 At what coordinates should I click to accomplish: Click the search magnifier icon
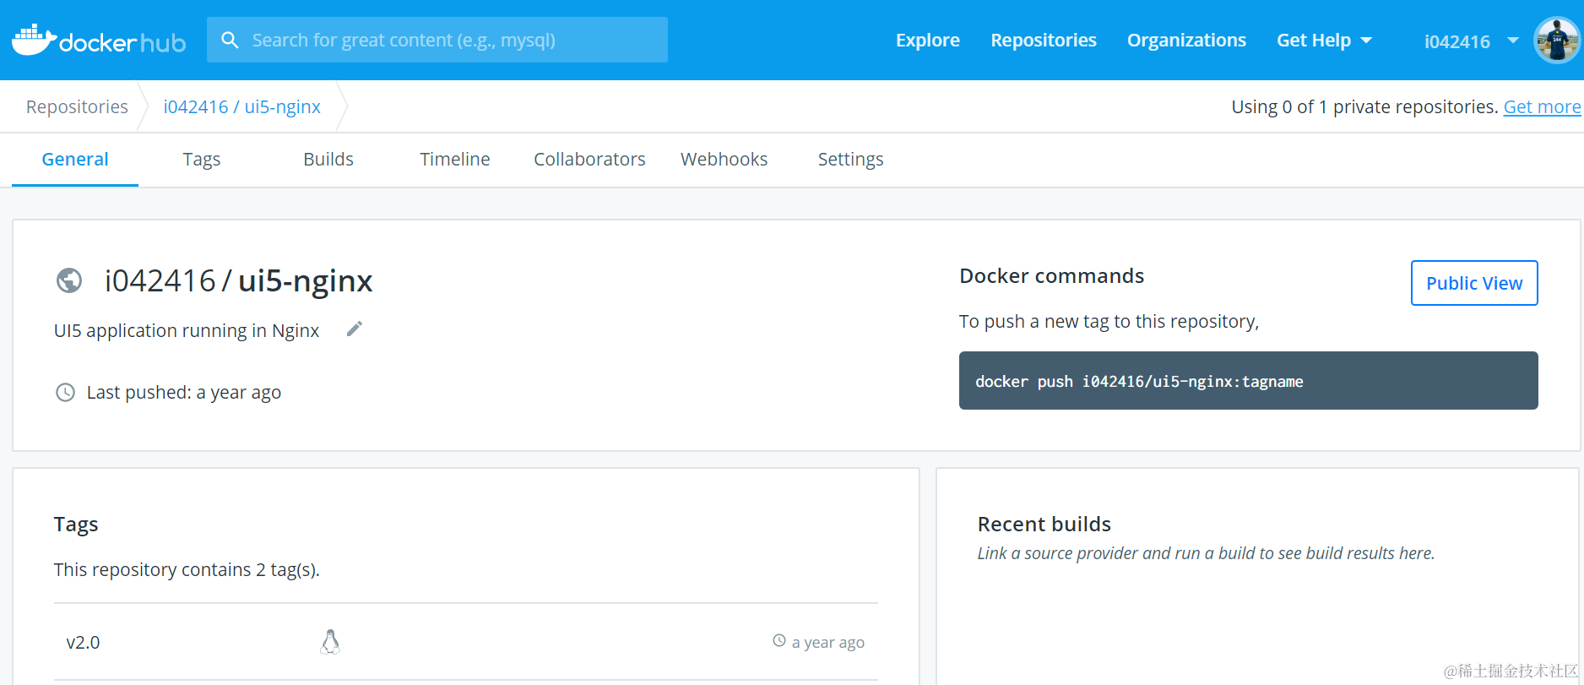(230, 40)
